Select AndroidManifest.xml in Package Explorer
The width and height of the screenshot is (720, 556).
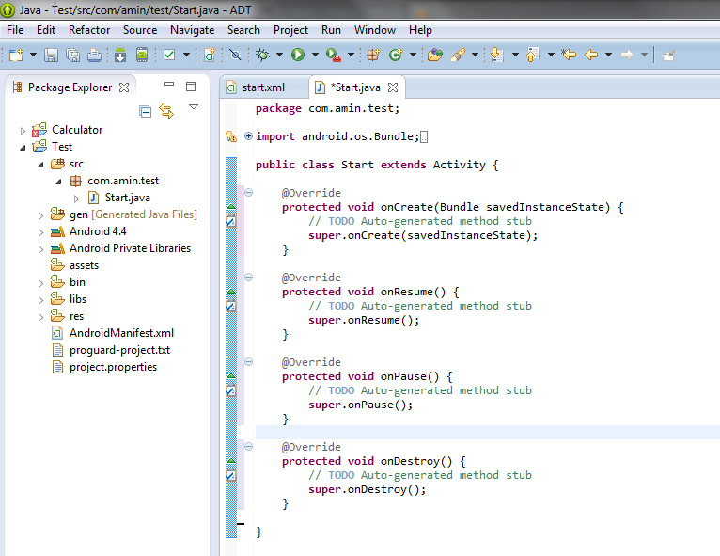[x=121, y=333]
